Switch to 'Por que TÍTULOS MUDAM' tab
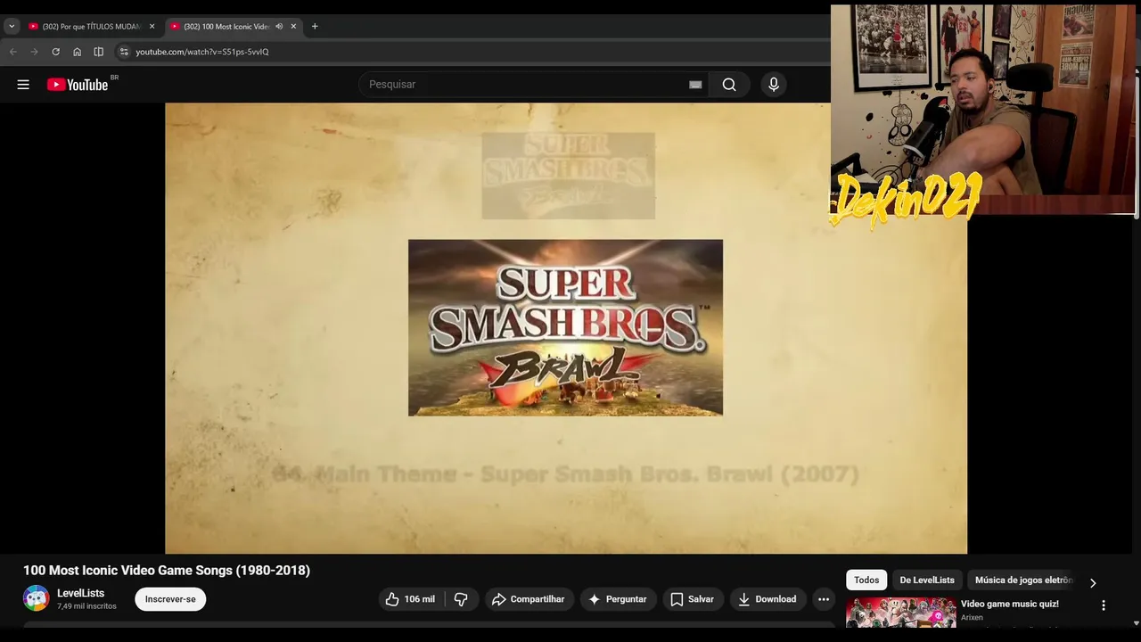This screenshot has width=1141, height=642. (x=93, y=27)
